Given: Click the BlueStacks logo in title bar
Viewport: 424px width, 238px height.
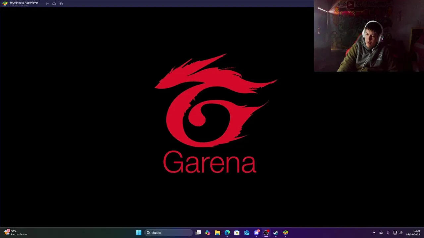Looking at the screenshot, I should pos(5,4).
